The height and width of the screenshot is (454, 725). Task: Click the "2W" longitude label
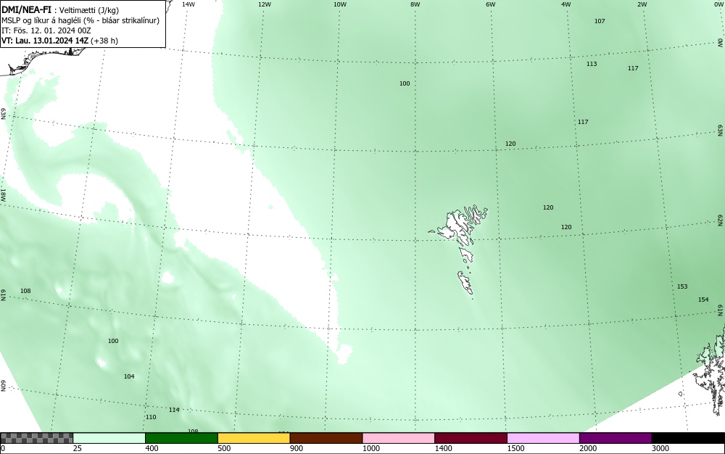[x=642, y=4]
